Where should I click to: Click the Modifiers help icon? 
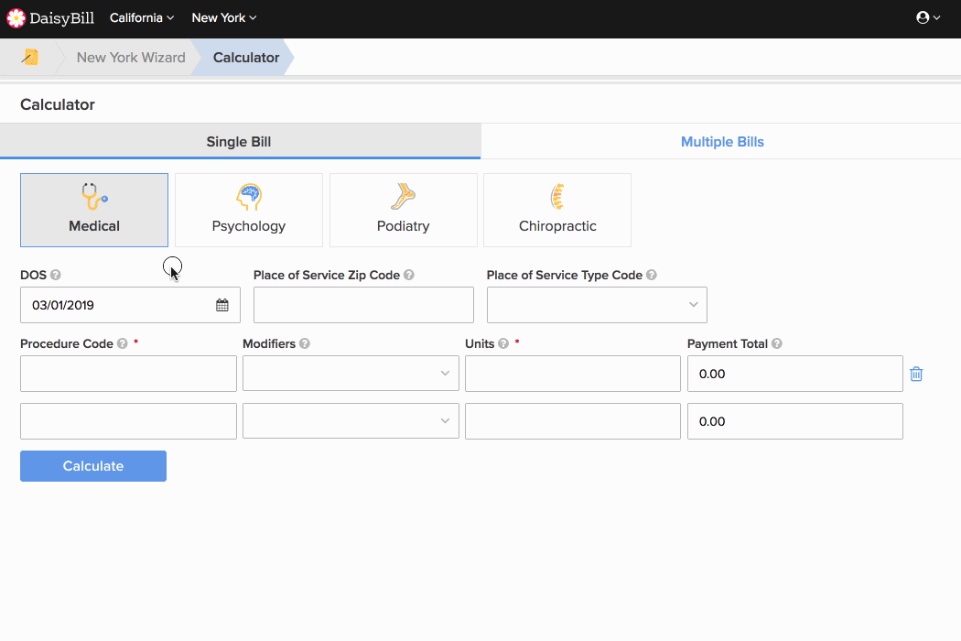[x=305, y=343]
